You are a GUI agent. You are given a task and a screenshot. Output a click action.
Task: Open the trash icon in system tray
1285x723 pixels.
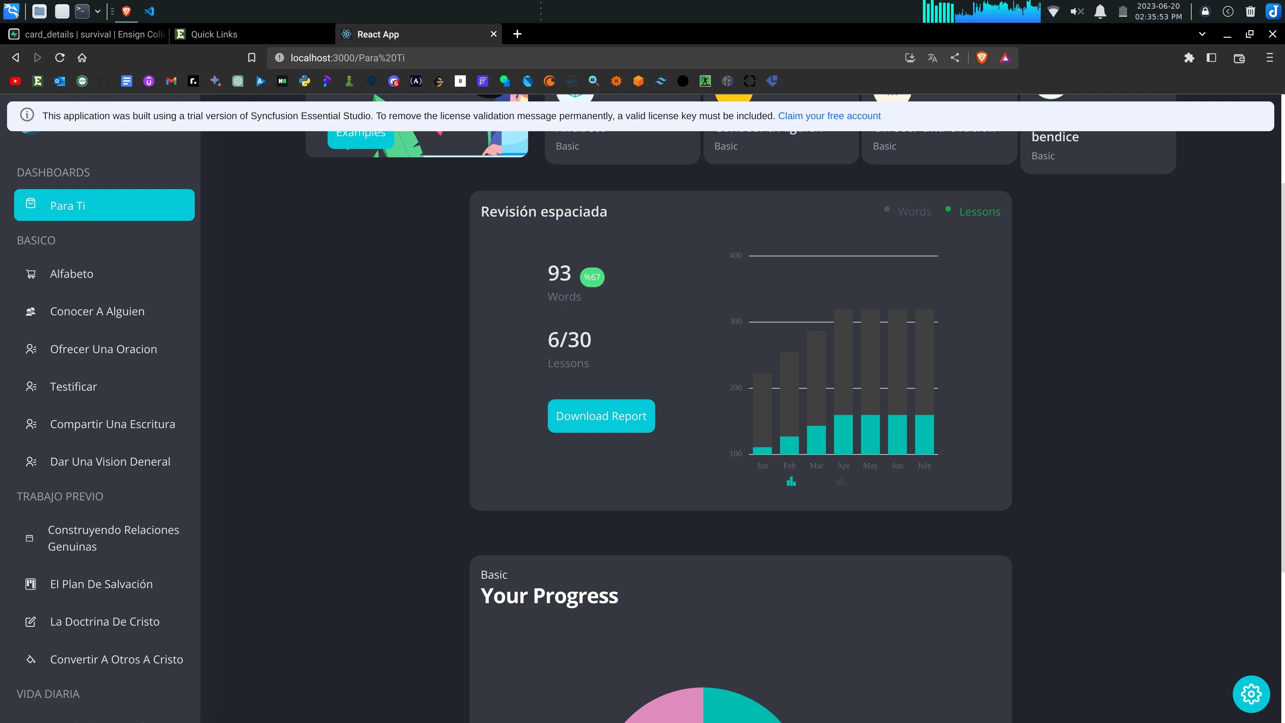pyautogui.click(x=1250, y=11)
